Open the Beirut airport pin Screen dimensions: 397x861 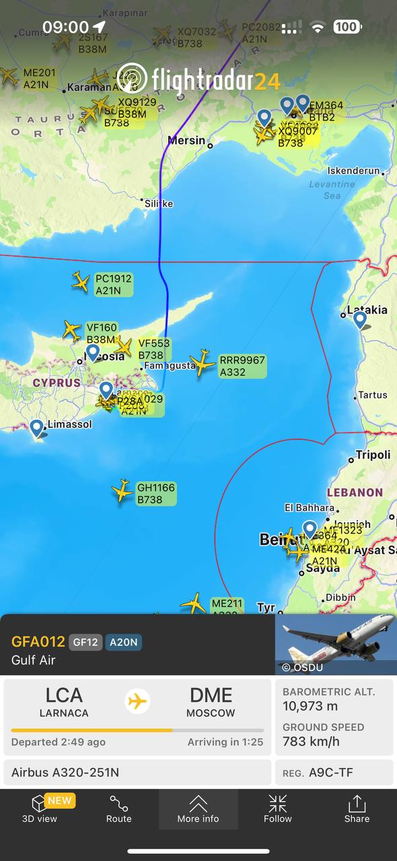click(x=310, y=529)
